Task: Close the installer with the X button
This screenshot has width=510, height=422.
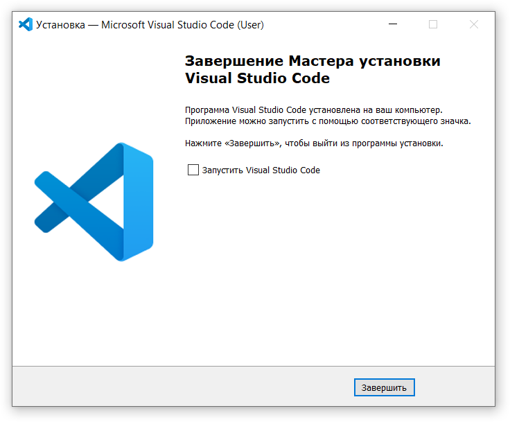Action: pos(474,25)
